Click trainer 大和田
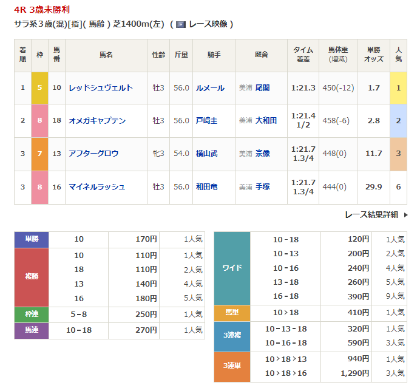The width and height of the screenshot is (420, 388). point(266,121)
